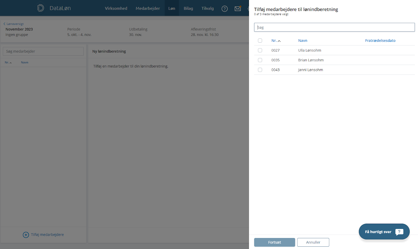Open the Virksomhed menu
This screenshot has width=418, height=249.
pos(116,8)
